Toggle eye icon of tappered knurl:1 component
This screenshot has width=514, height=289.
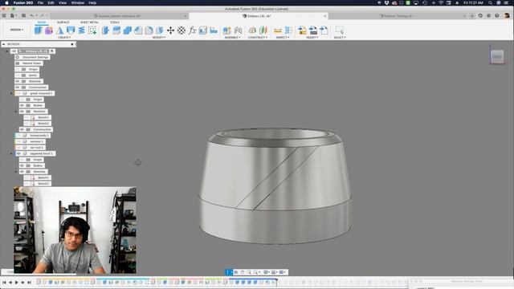[x=18, y=153]
